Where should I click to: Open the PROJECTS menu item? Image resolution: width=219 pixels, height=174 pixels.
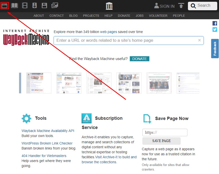91,15
